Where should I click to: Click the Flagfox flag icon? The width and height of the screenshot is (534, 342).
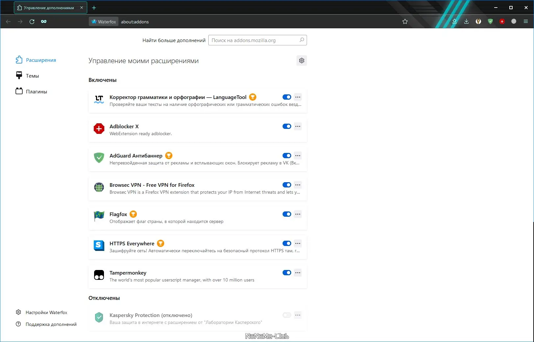(99, 217)
